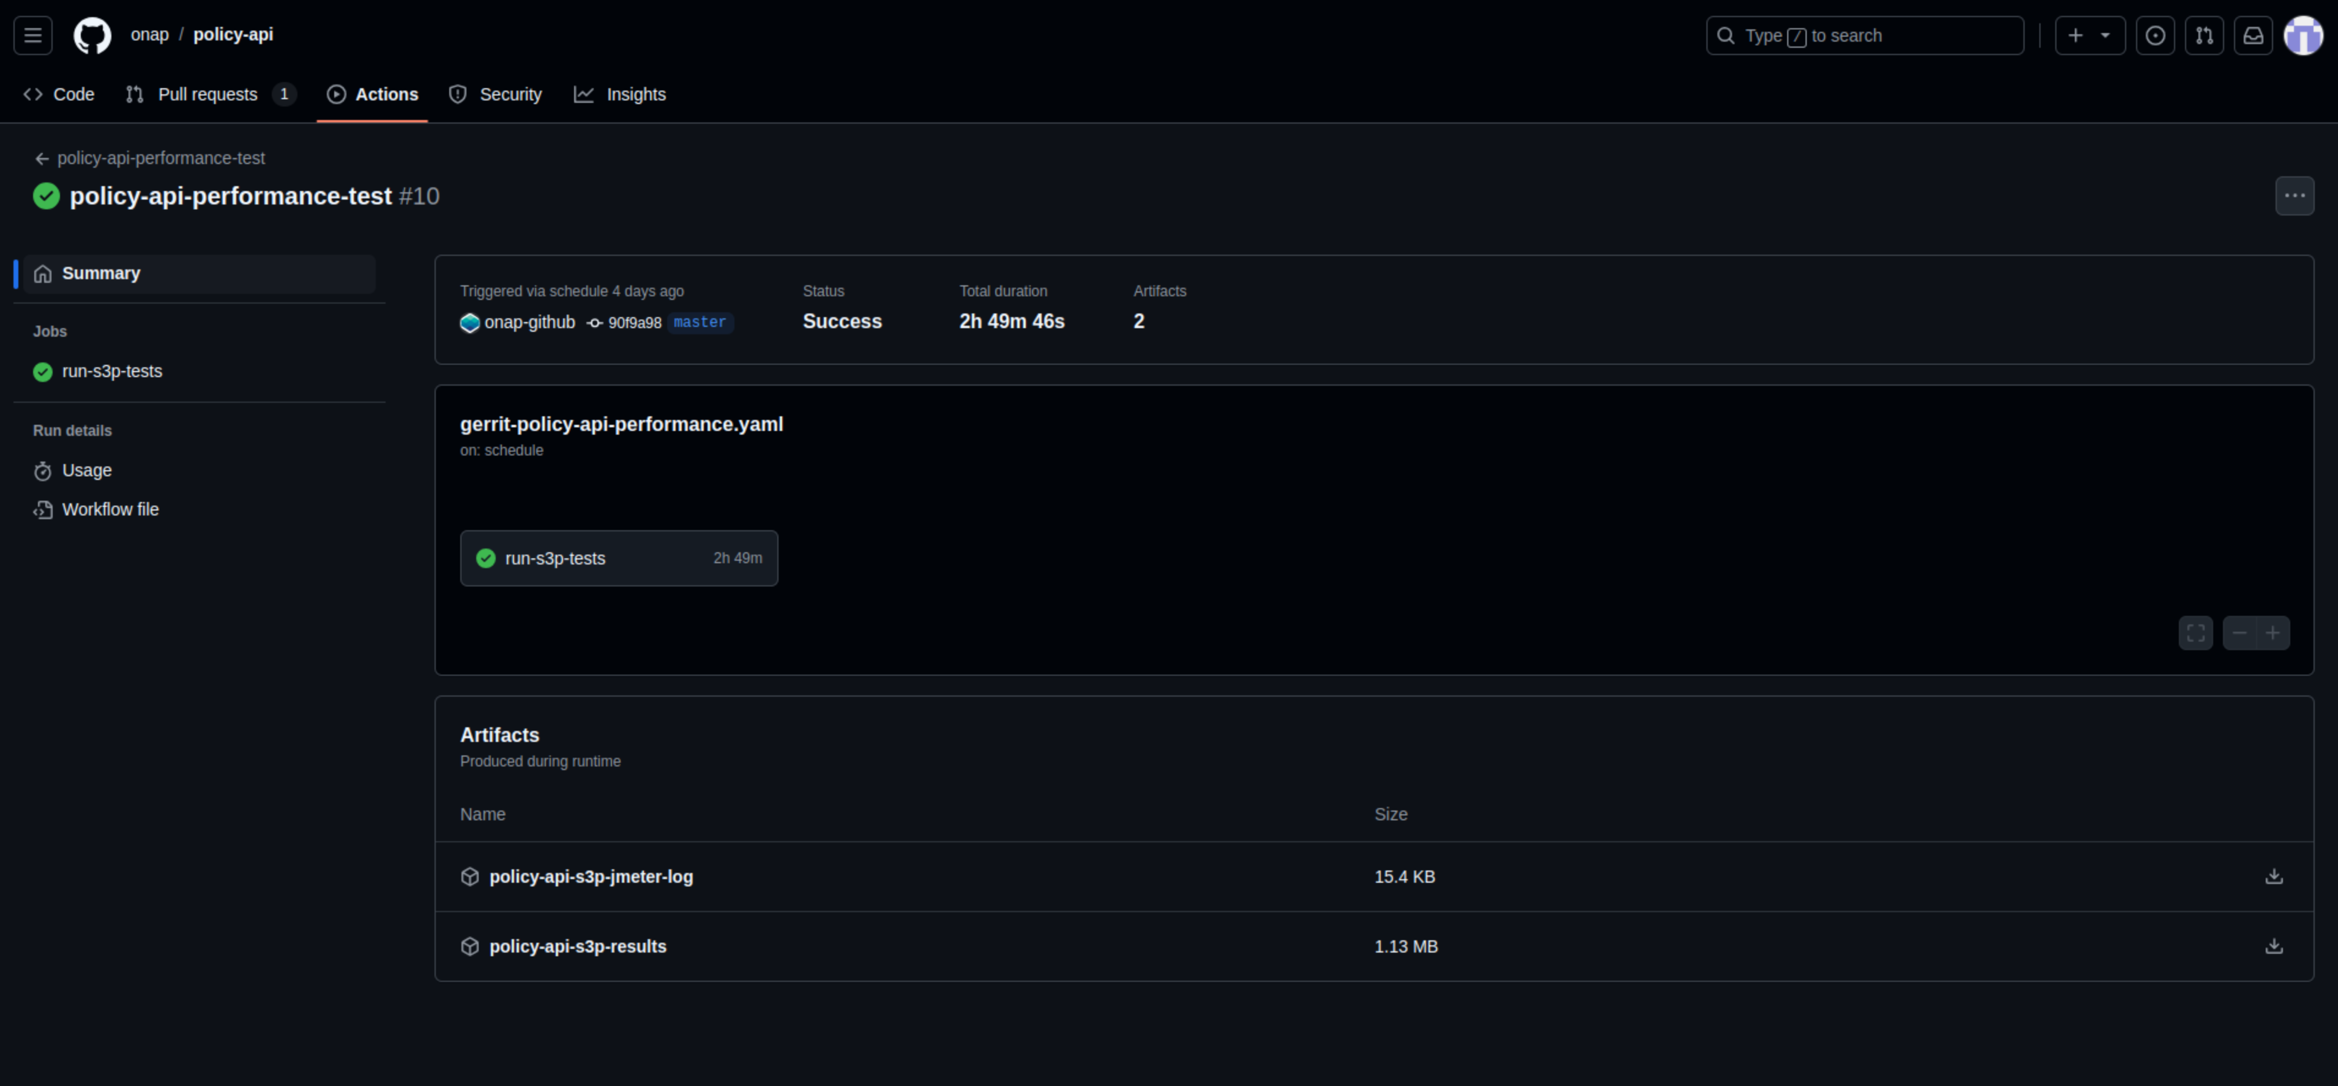Click the master branch label
This screenshot has height=1086, width=2338.
point(700,323)
